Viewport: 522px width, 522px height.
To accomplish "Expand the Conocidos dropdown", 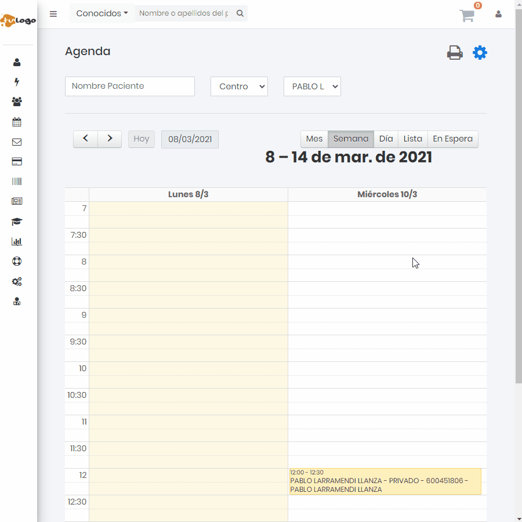I will pyautogui.click(x=102, y=13).
